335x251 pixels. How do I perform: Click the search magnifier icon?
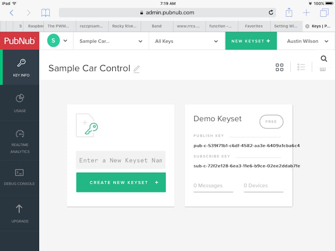coord(324,58)
